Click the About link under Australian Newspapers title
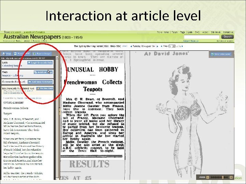 (27, 41)
